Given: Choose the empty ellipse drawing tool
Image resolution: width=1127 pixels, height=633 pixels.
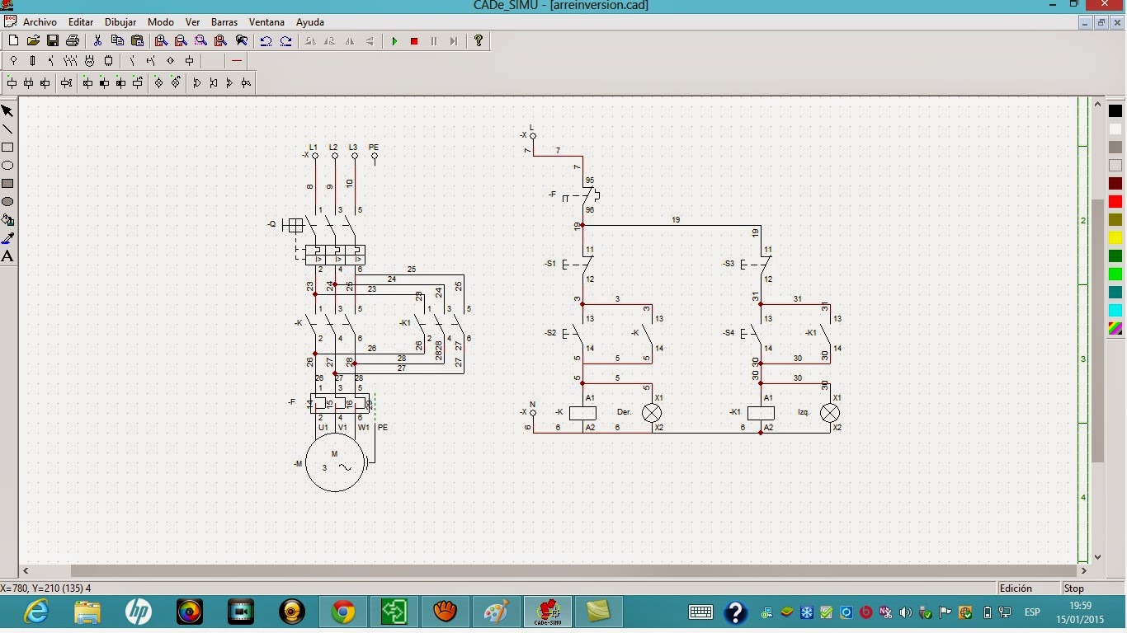Looking at the screenshot, I should point(7,166).
